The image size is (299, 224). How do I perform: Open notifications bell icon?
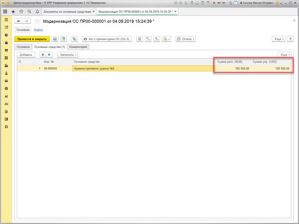point(37,12)
